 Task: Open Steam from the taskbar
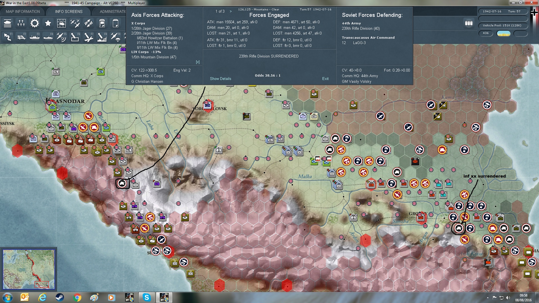pos(60,297)
